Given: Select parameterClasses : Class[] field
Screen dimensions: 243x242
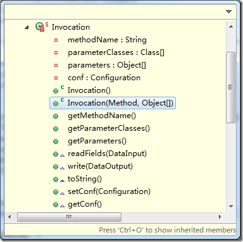Looking at the screenshot, I should [x=116, y=52].
